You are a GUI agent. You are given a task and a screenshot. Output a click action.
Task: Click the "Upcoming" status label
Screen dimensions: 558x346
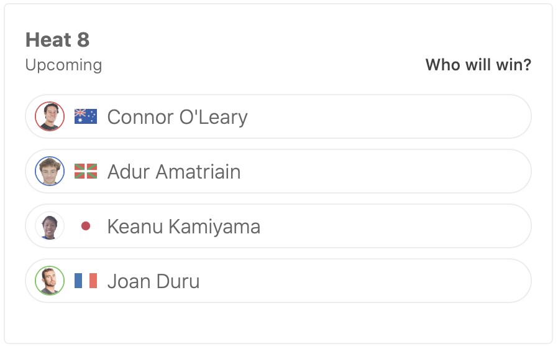(x=63, y=65)
